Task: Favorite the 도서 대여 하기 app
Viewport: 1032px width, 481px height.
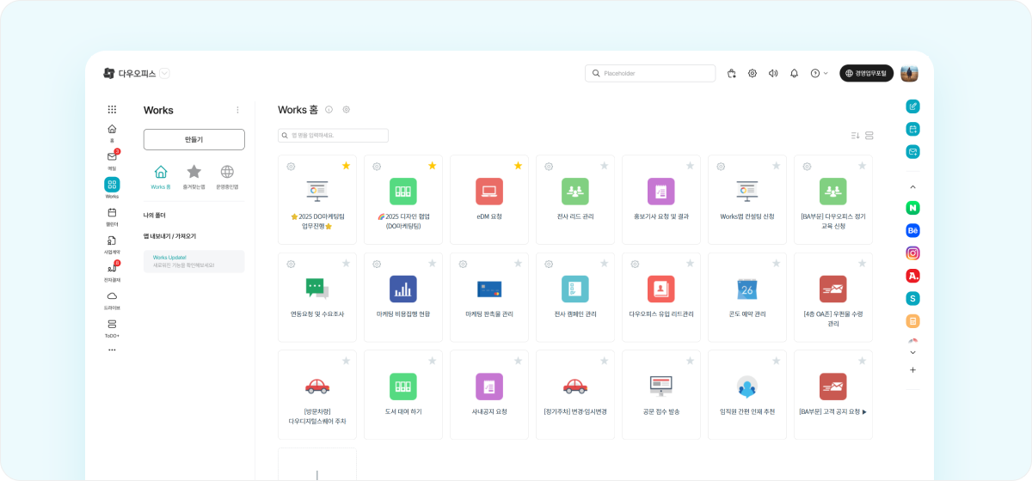Action: pos(432,361)
